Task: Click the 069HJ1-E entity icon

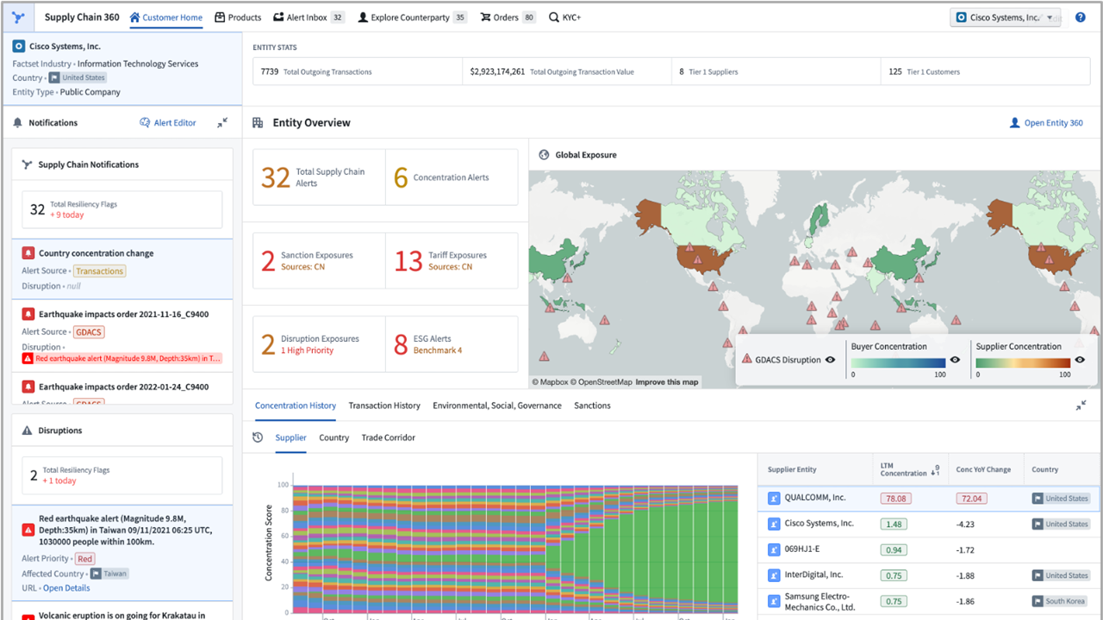Action: [774, 549]
